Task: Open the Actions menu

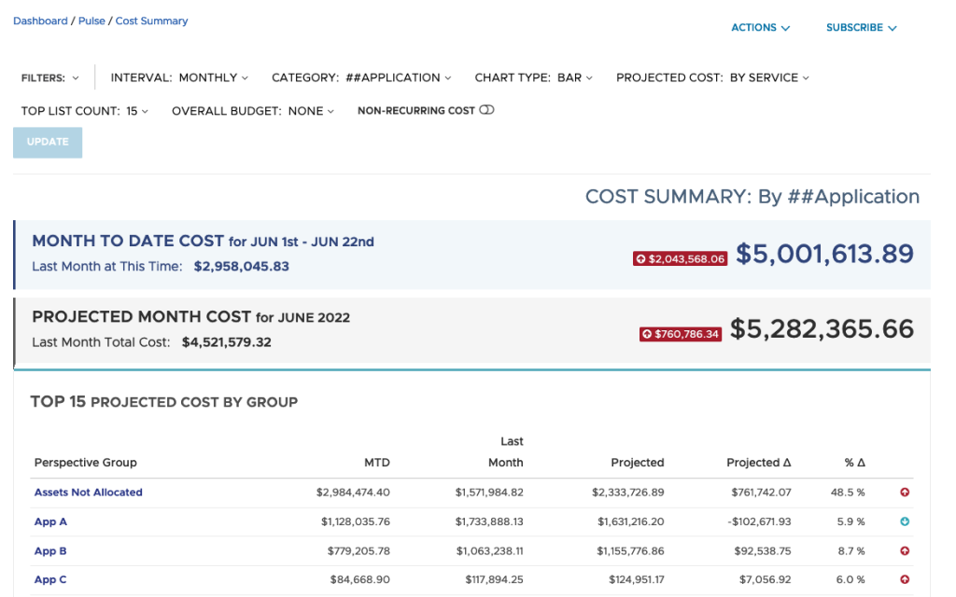Action: click(x=760, y=28)
